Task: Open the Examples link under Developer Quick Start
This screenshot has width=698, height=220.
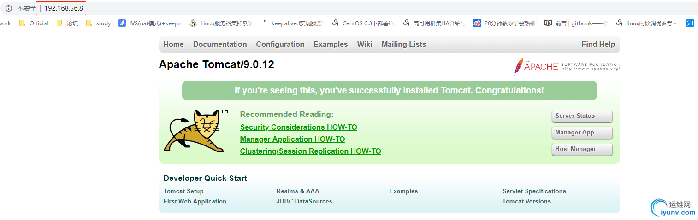Action: (403, 191)
